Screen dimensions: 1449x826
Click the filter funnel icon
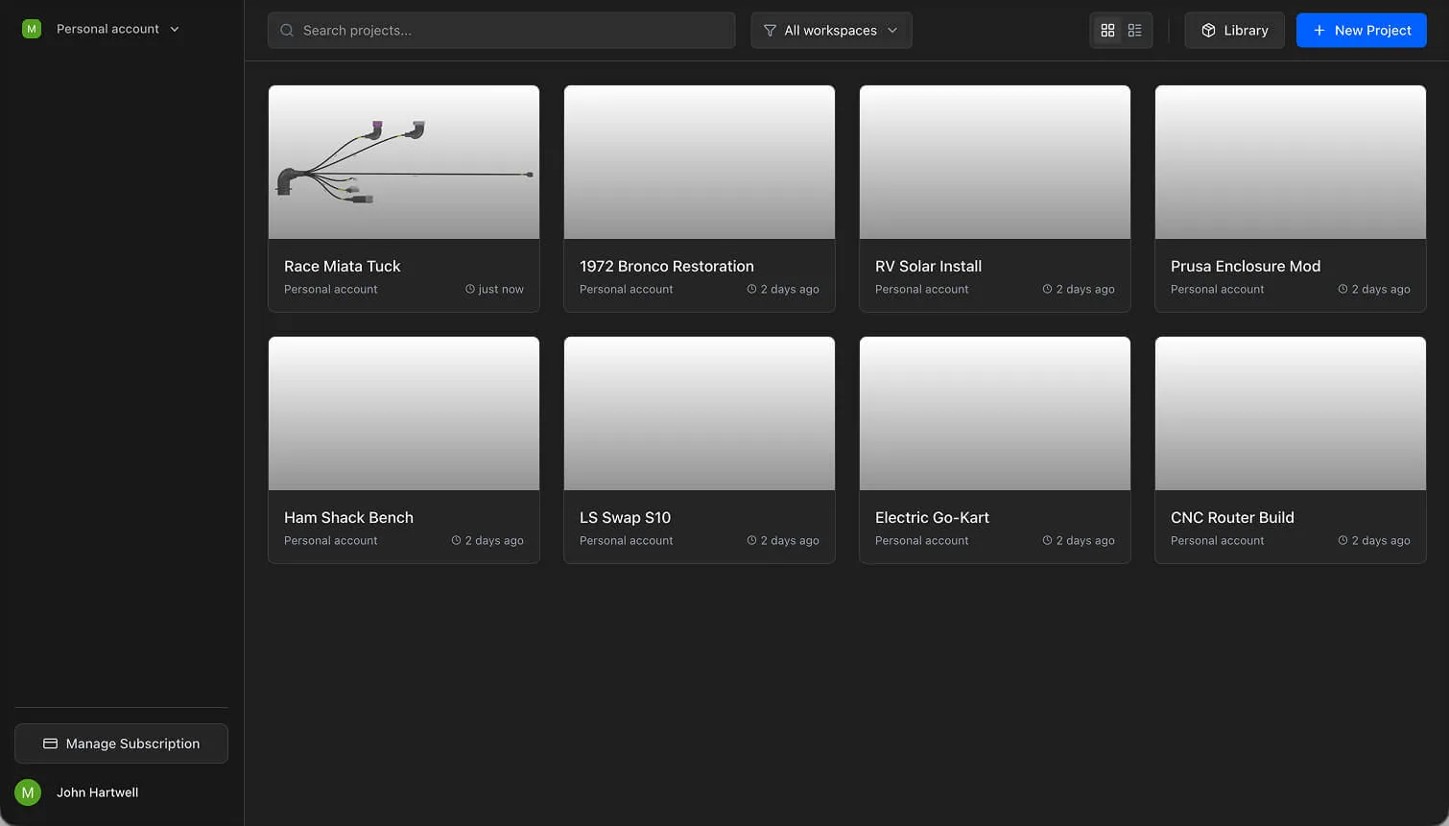(x=770, y=31)
